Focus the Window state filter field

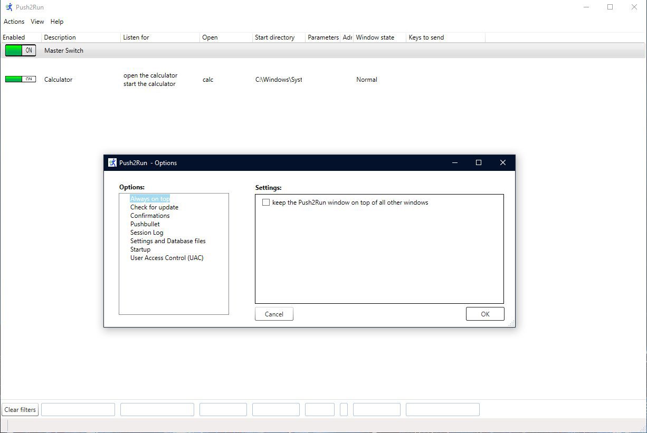pos(377,410)
